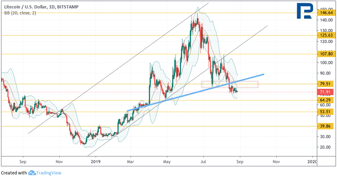Image resolution: width=337 pixels, height=179 pixels.
Task: Select the 146.64 price level label
Action: pyautogui.click(x=326, y=13)
